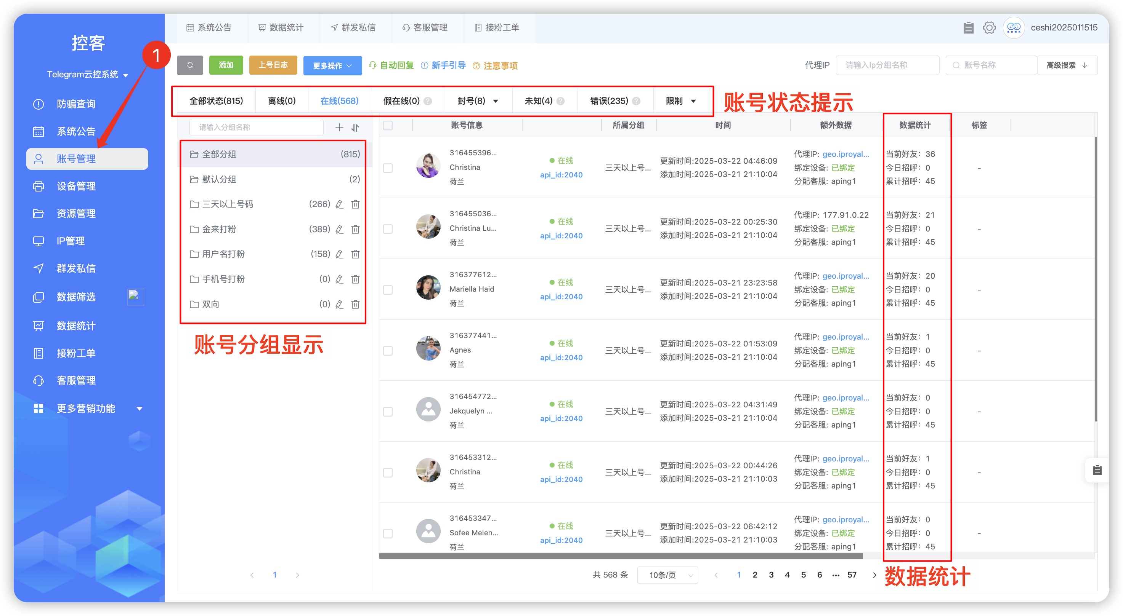Click the gray refresh icon button
Image resolution: width=1123 pixels, height=616 pixels.
(x=189, y=65)
